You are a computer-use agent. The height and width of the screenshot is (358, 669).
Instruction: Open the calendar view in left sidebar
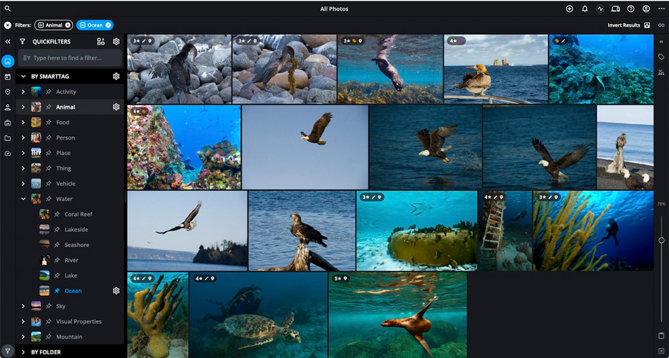[x=7, y=77]
